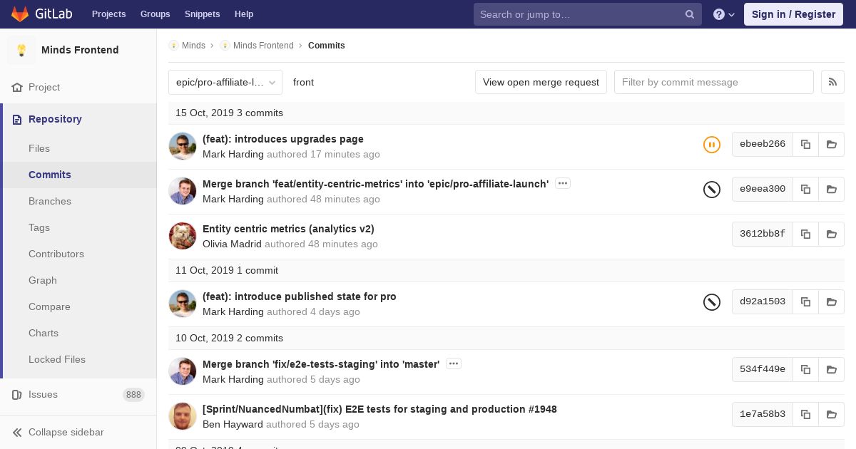Viewport: 856px width, 449px height.
Task: Browse files at commit e9eea300
Action: point(831,189)
